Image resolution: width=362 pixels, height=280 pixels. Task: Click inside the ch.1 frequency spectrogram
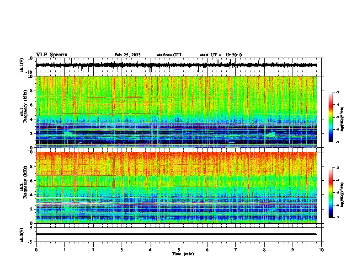176,112
